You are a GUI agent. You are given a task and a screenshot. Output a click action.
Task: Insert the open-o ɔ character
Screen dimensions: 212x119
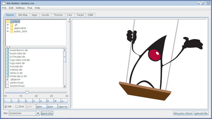tap(19, 101)
